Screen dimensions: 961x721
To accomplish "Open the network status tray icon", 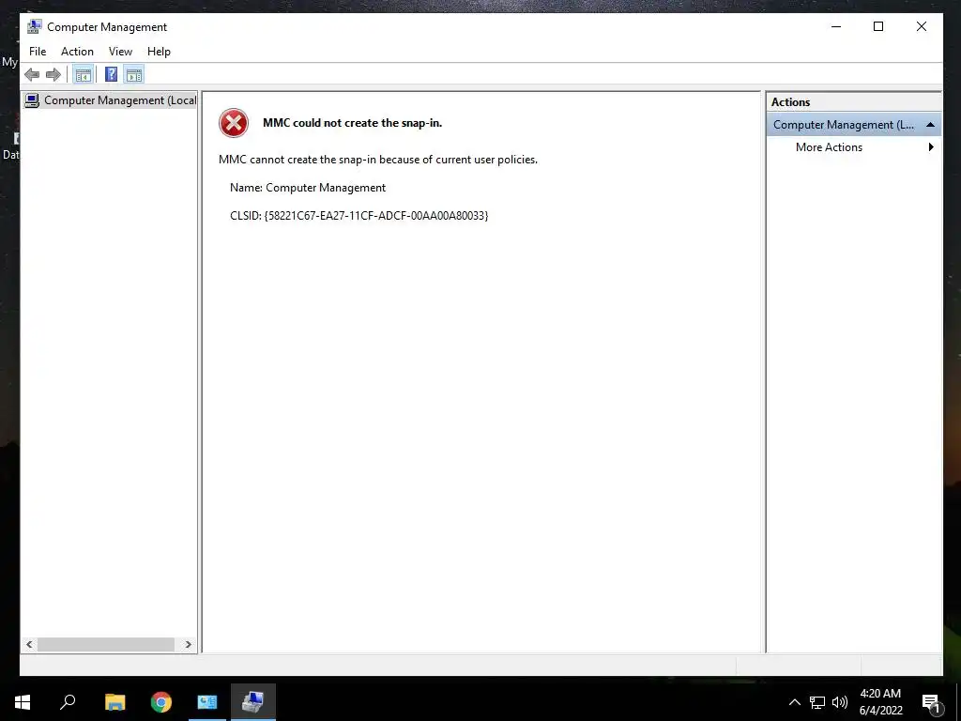I will coord(817,702).
